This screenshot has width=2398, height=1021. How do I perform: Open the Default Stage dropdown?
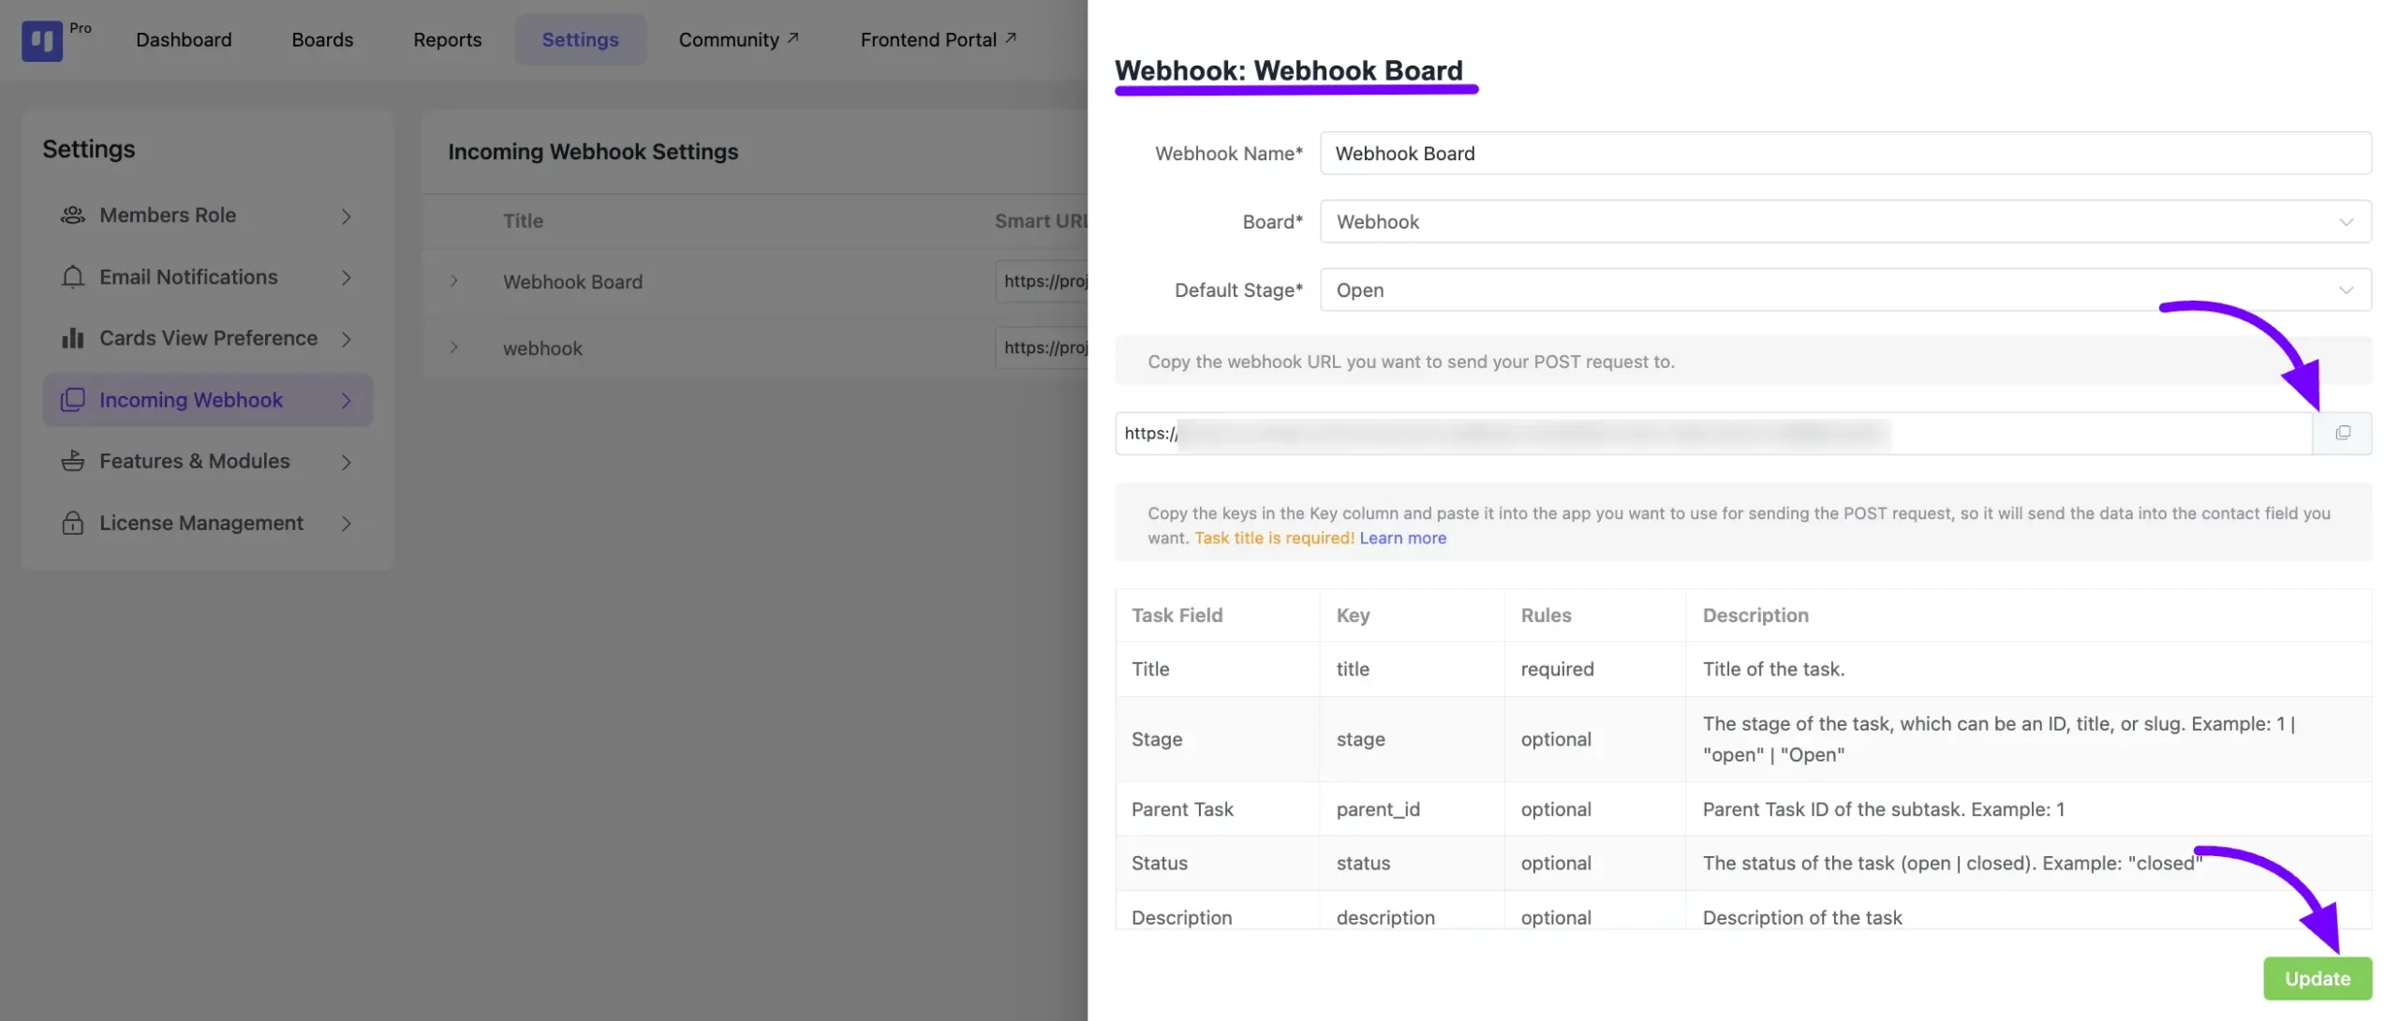click(1846, 289)
